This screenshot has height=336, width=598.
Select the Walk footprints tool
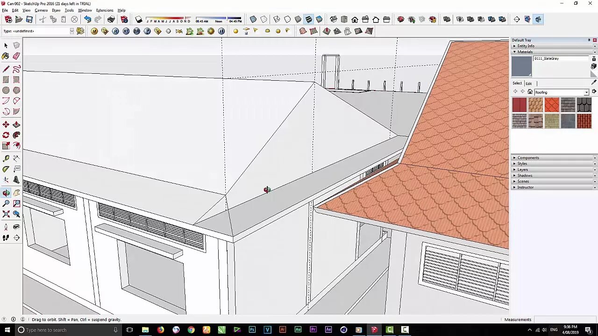6,238
